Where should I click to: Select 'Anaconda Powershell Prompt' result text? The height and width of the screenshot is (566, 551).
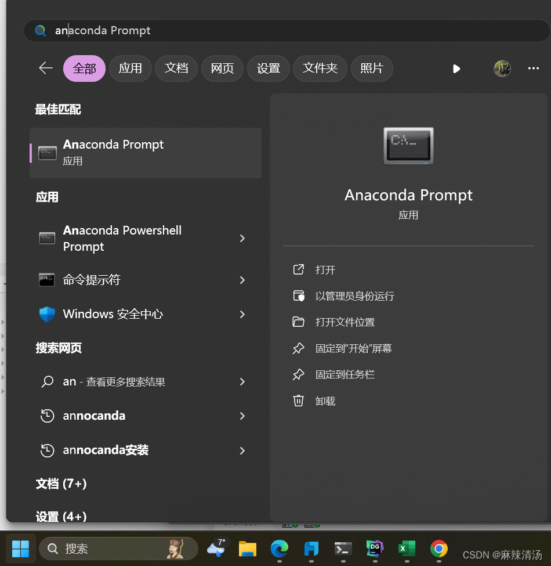coord(122,238)
